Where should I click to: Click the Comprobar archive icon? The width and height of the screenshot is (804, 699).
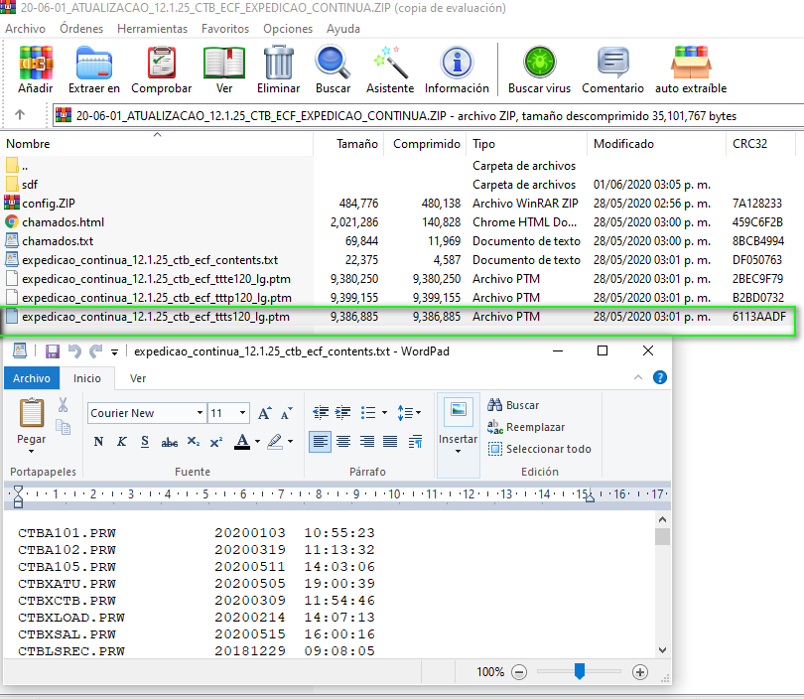click(162, 64)
